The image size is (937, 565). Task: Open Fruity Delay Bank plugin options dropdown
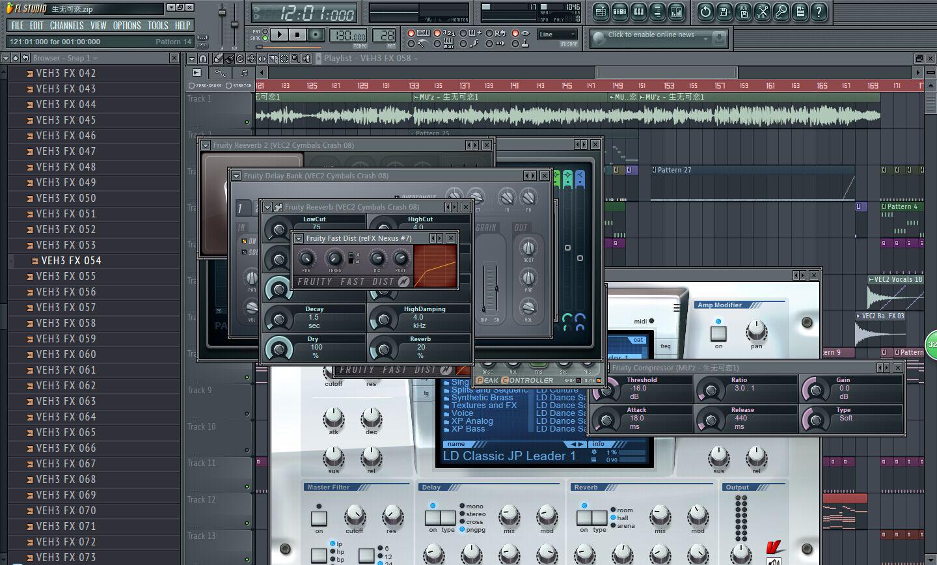236,176
